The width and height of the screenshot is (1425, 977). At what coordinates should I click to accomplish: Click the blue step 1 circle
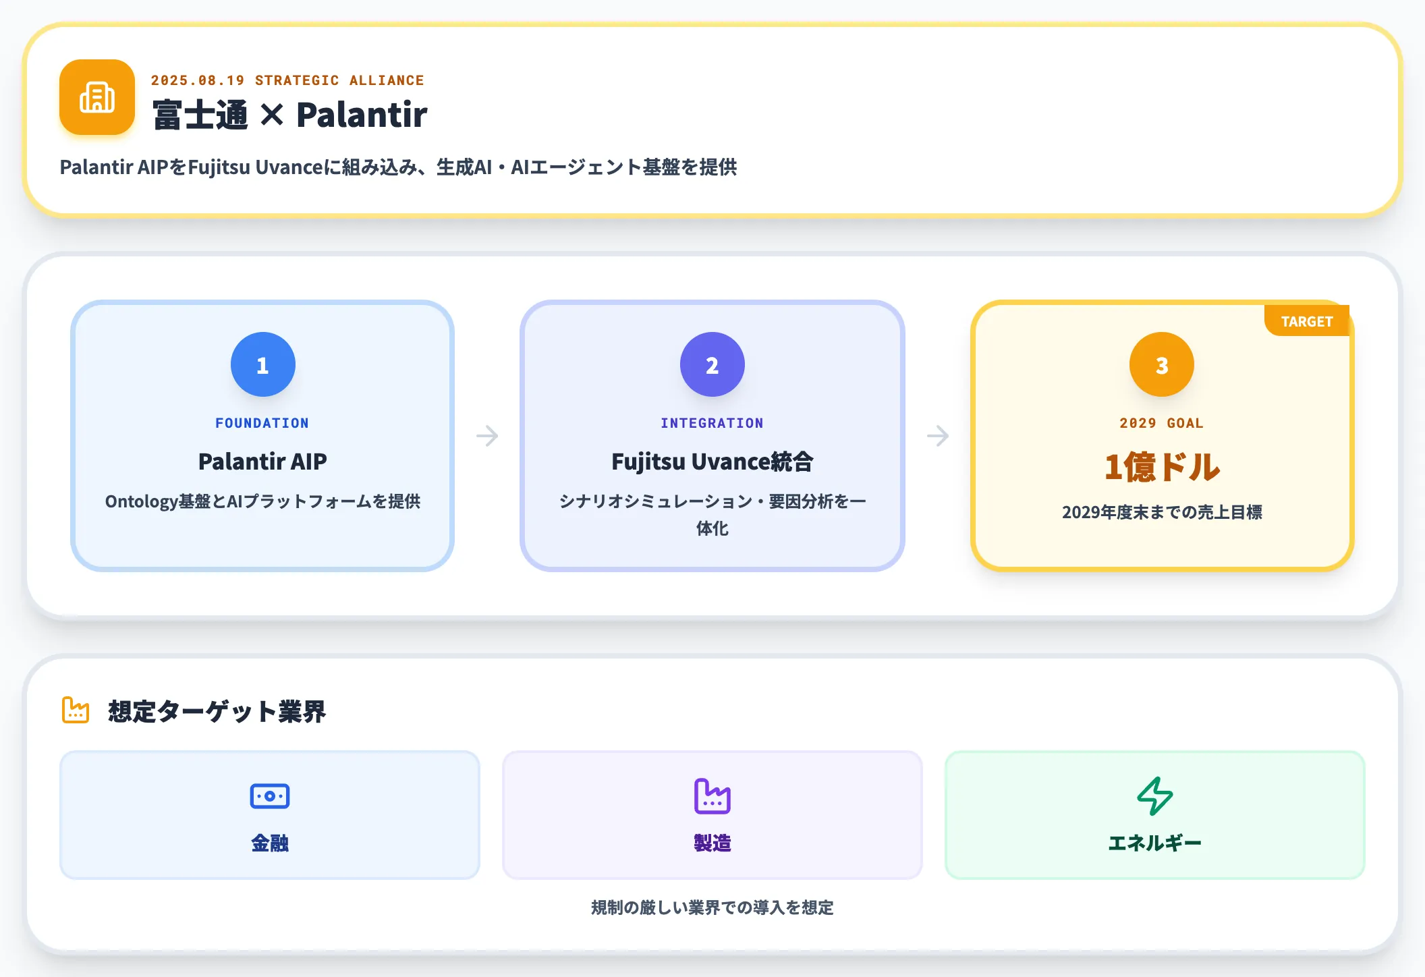tap(263, 364)
